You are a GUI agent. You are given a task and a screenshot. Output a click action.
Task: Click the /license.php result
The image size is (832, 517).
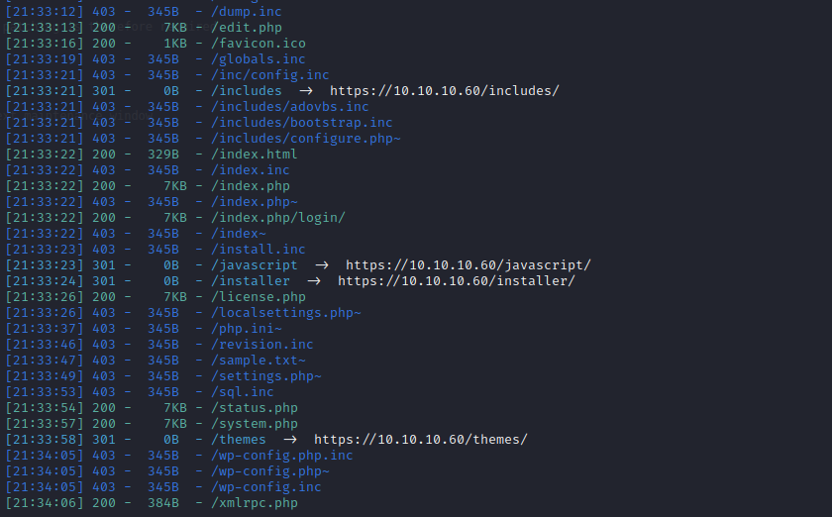pos(259,297)
